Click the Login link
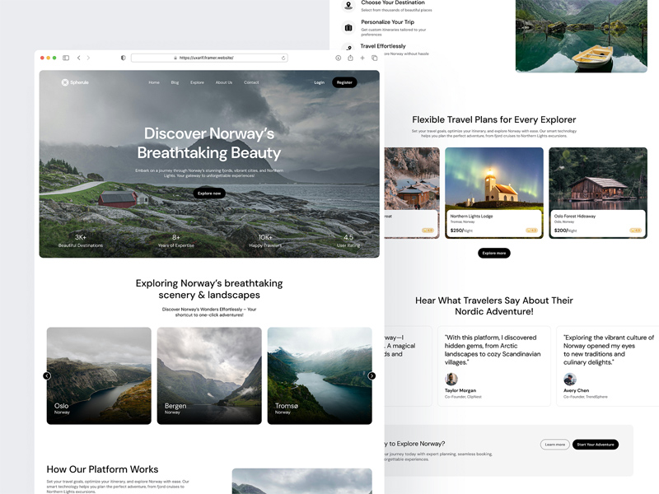Screen dimensions: 659x494 click(x=320, y=82)
